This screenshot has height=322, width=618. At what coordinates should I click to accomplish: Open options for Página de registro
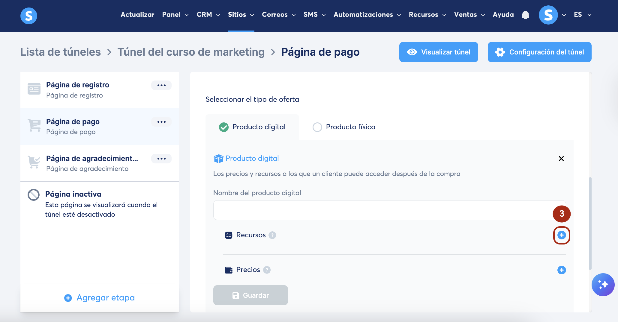click(x=161, y=85)
